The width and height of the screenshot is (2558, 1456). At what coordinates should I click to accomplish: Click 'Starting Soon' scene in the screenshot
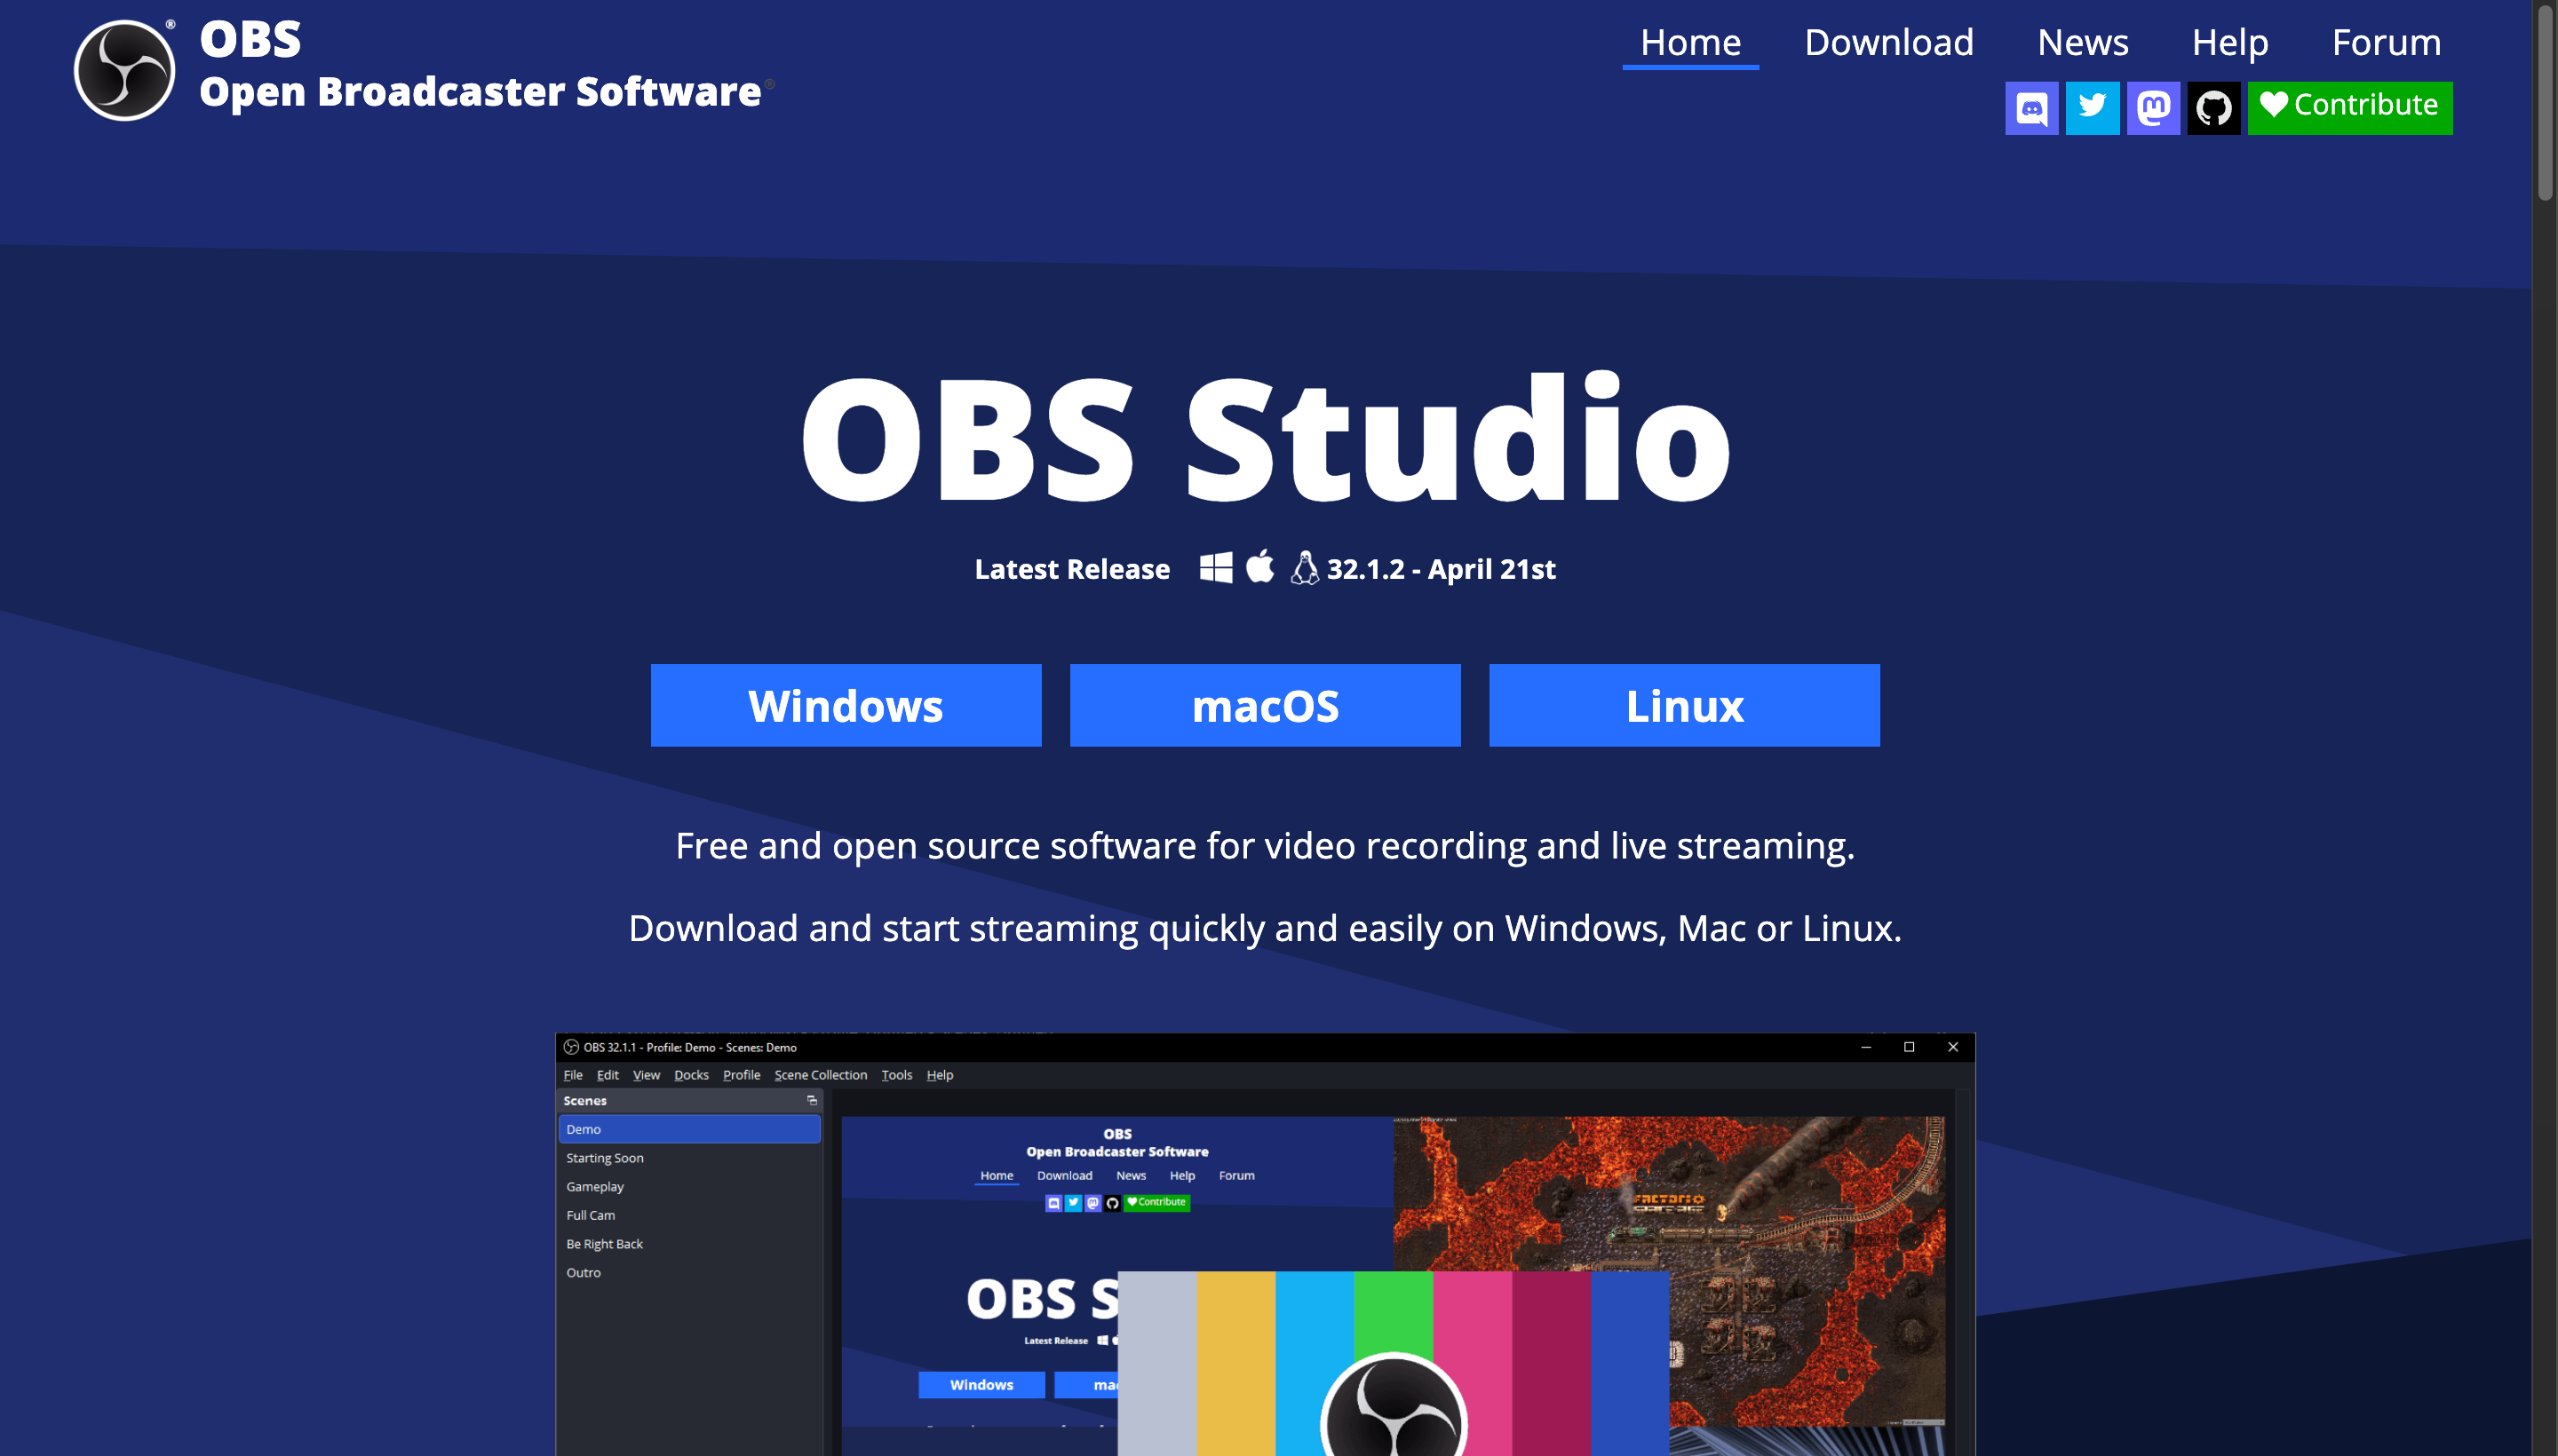(x=605, y=1158)
